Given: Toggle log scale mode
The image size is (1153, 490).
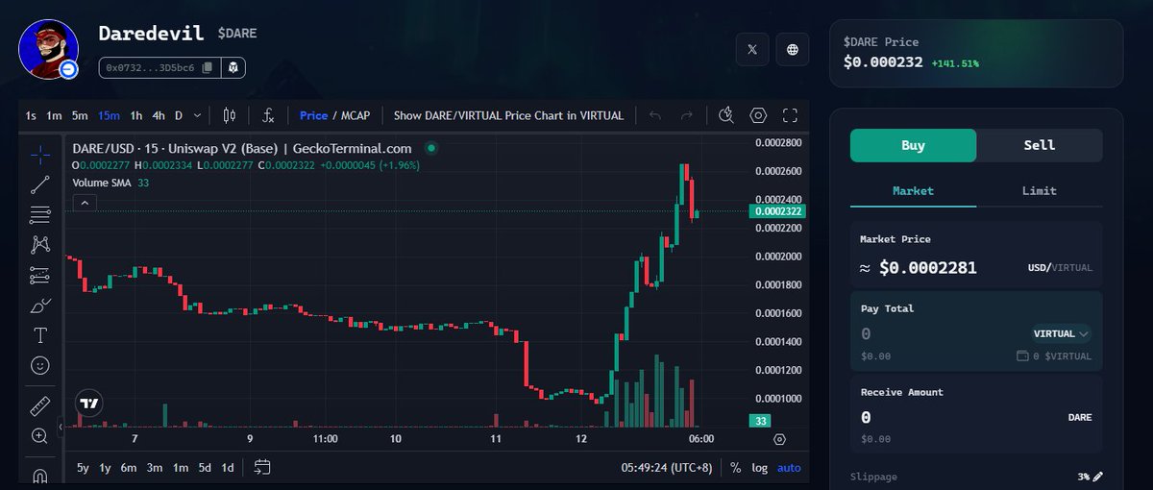Looking at the screenshot, I should (x=760, y=468).
